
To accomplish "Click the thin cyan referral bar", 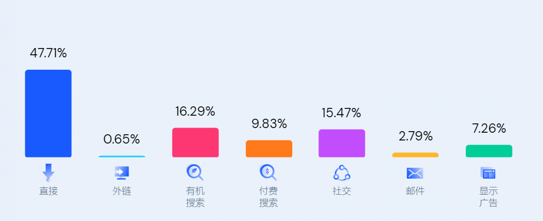I will click(x=122, y=156).
